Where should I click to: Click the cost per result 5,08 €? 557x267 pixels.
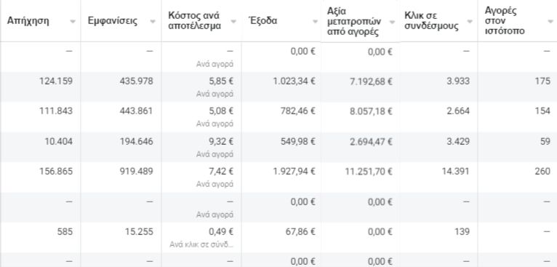(221, 111)
